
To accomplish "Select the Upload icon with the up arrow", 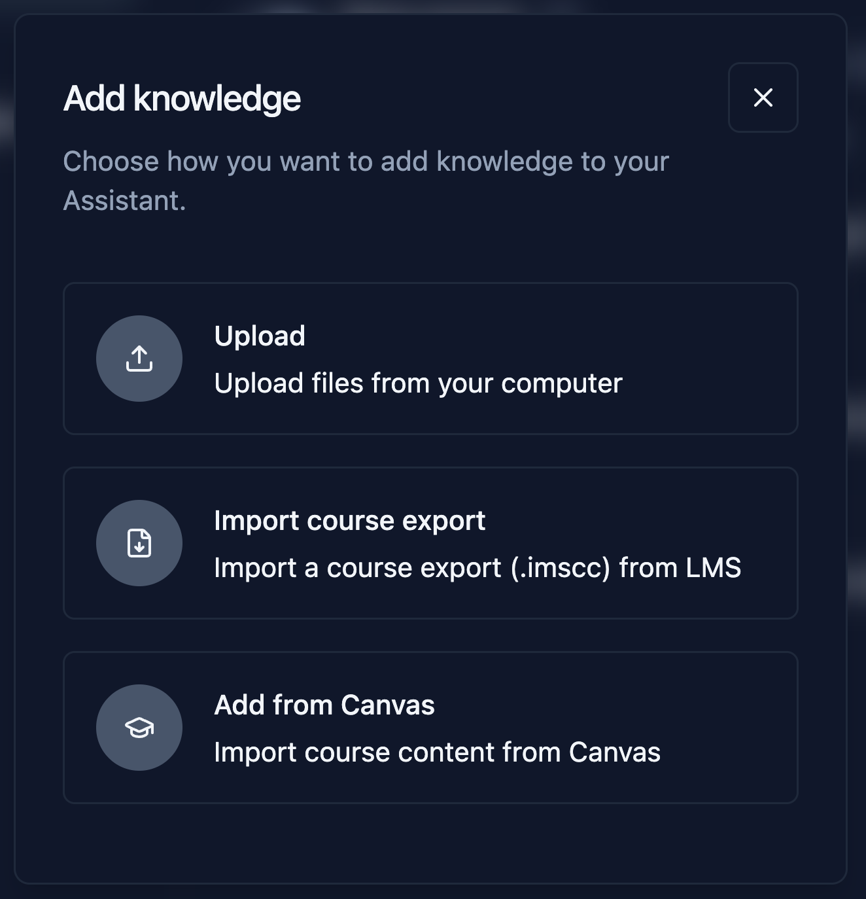I will pos(139,359).
